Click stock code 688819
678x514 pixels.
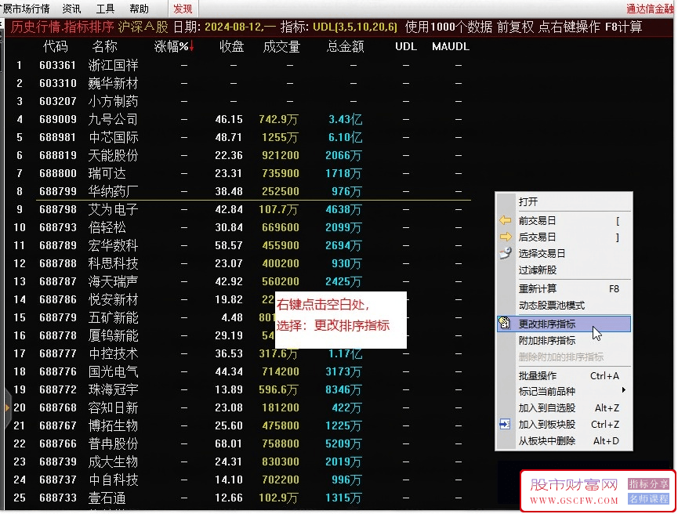[x=57, y=155]
